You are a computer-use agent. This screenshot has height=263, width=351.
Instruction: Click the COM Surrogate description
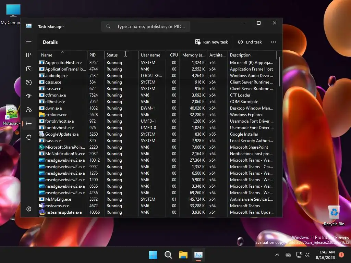(244, 101)
